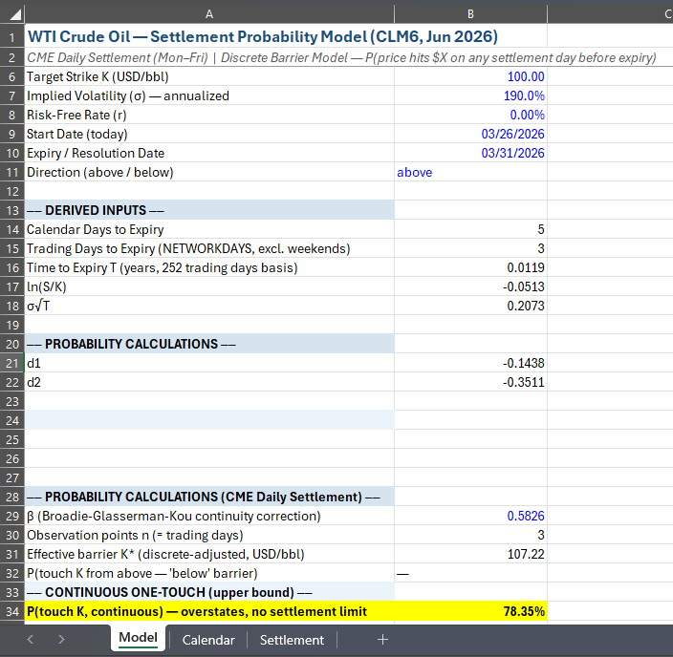Click the 'd1' label cell
673x657 pixels.
tap(209, 363)
